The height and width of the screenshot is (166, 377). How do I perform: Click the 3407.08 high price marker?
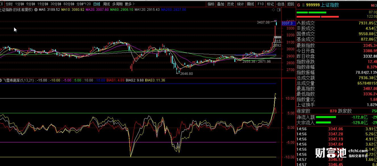[263, 22]
